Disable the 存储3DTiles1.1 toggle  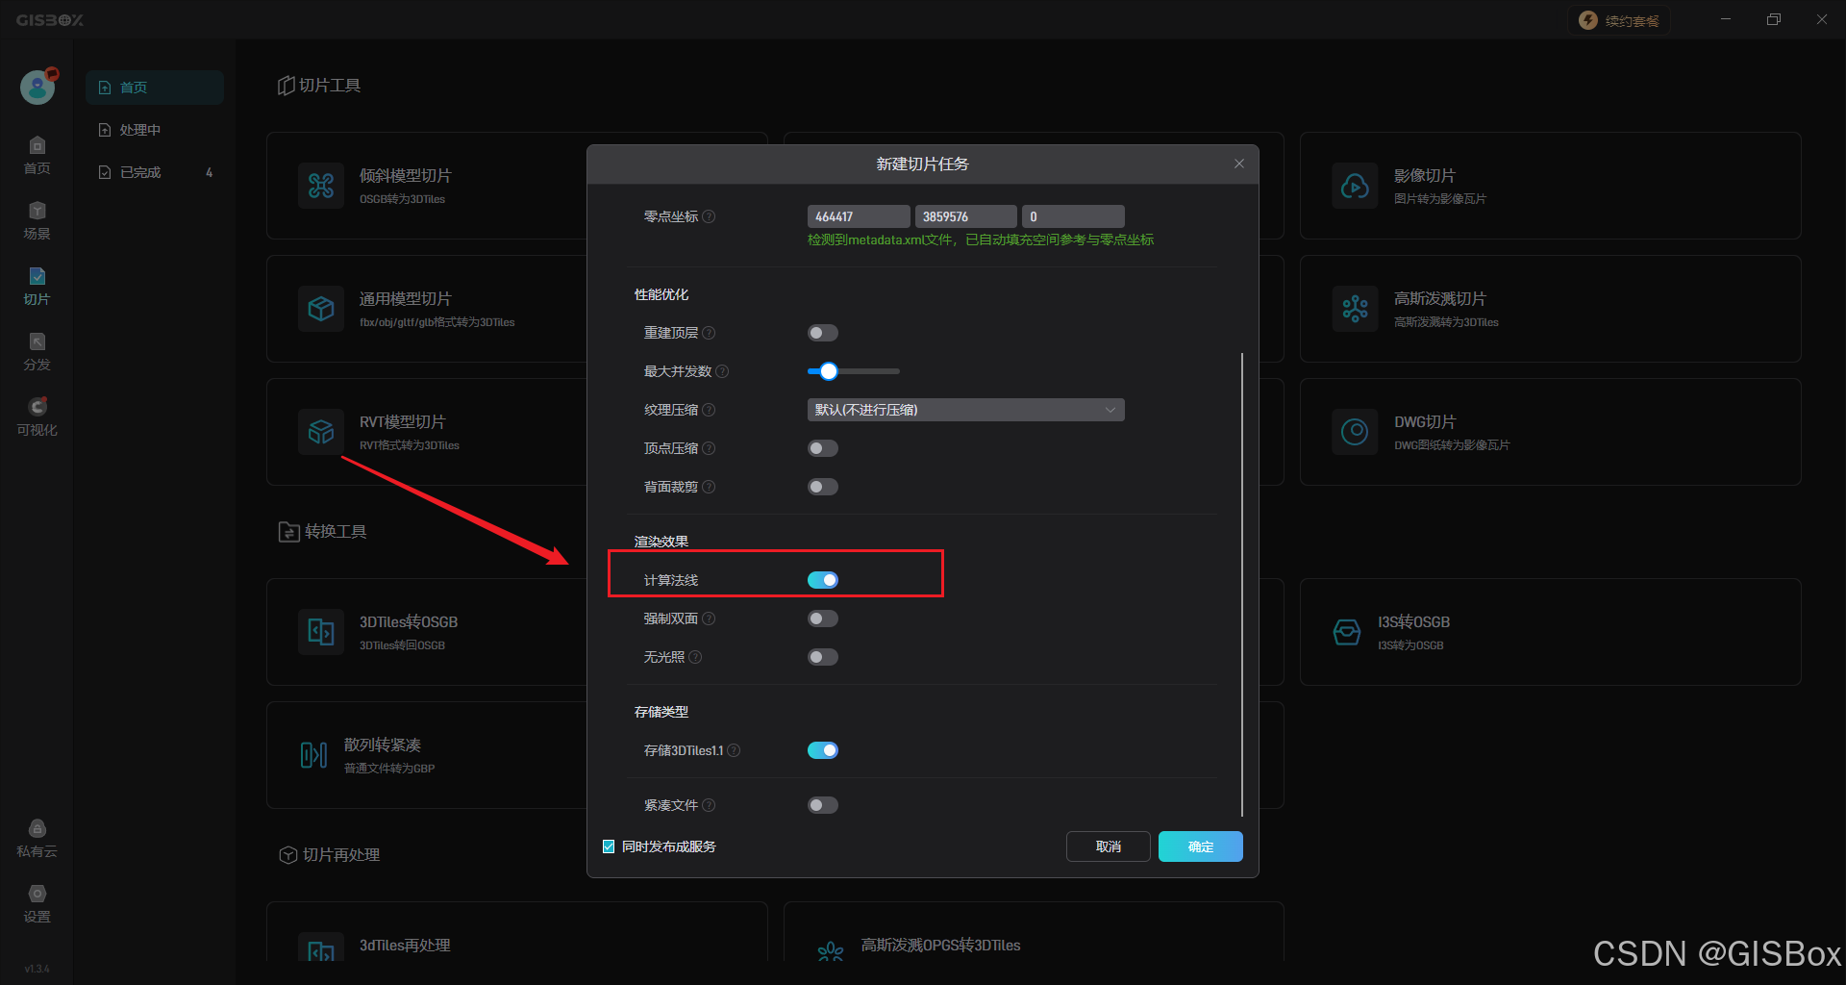tap(823, 750)
